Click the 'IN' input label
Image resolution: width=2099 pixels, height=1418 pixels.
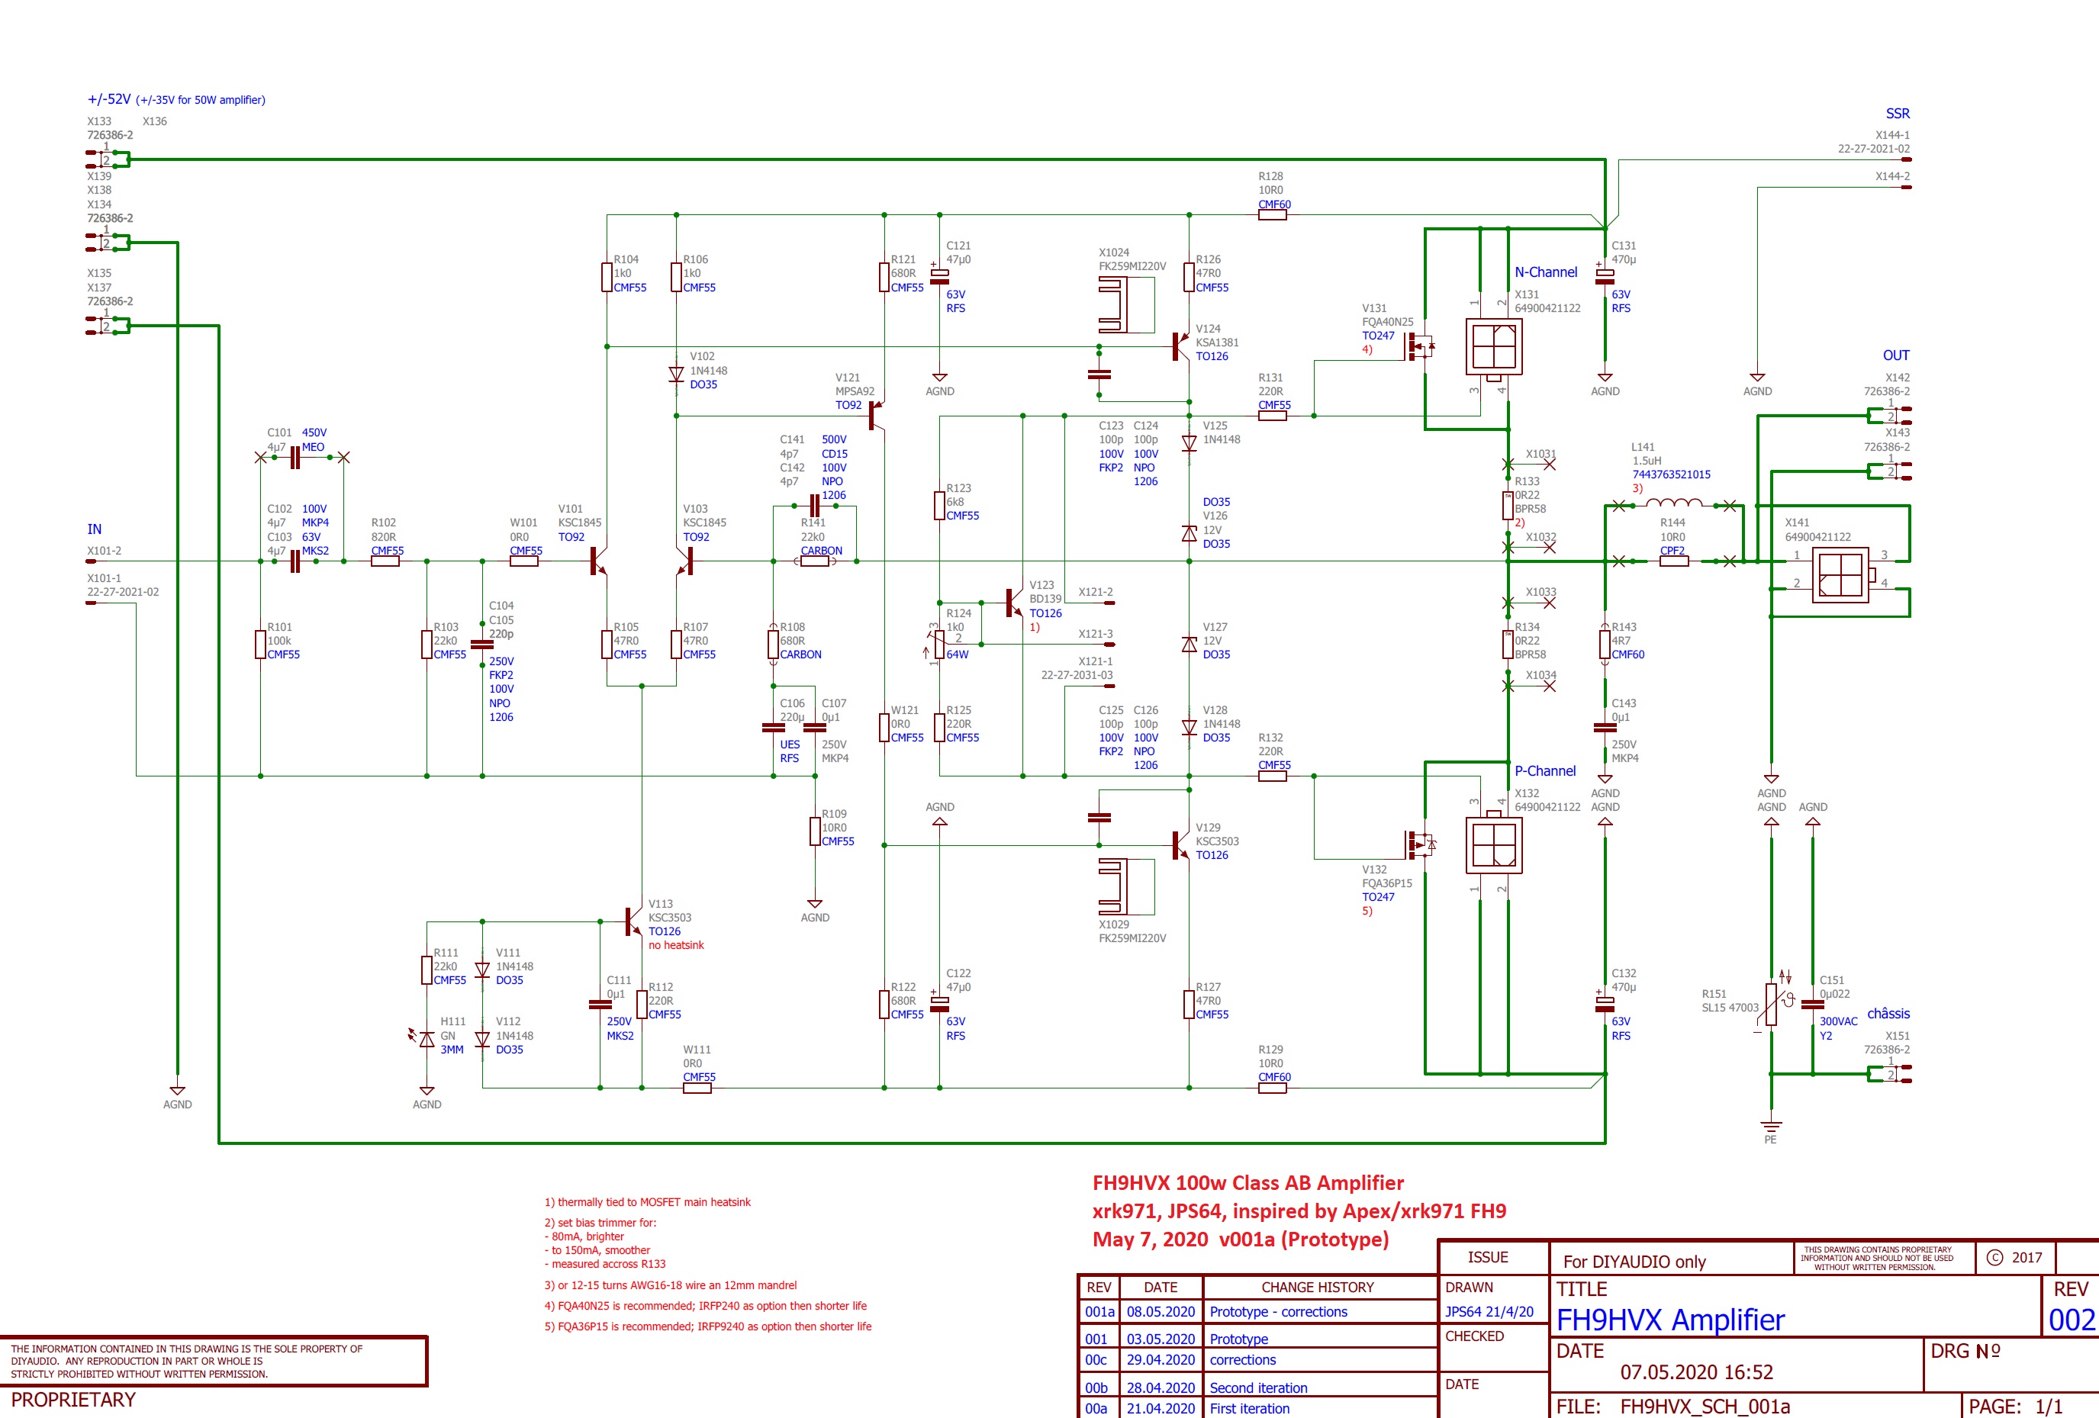click(x=94, y=529)
